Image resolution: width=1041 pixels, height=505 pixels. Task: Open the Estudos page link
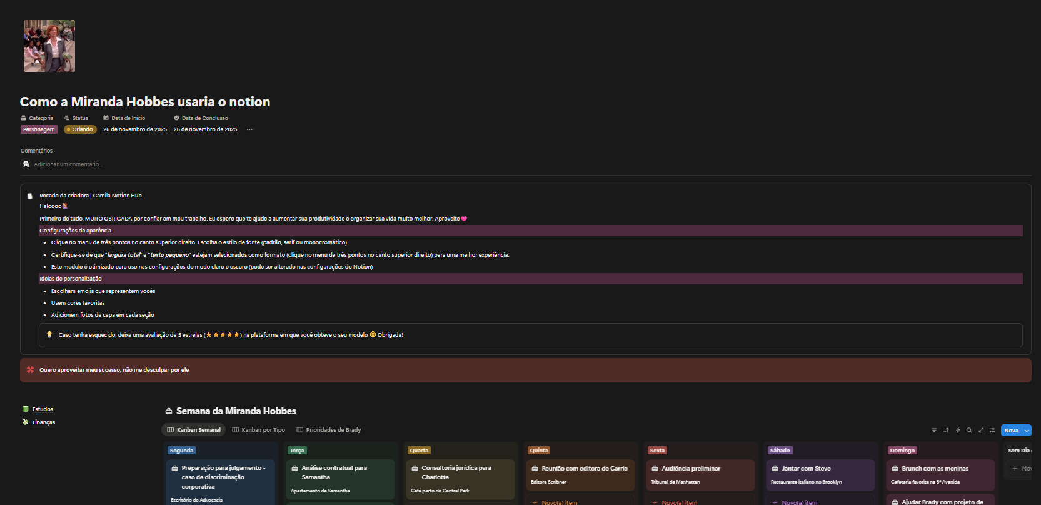(43, 409)
